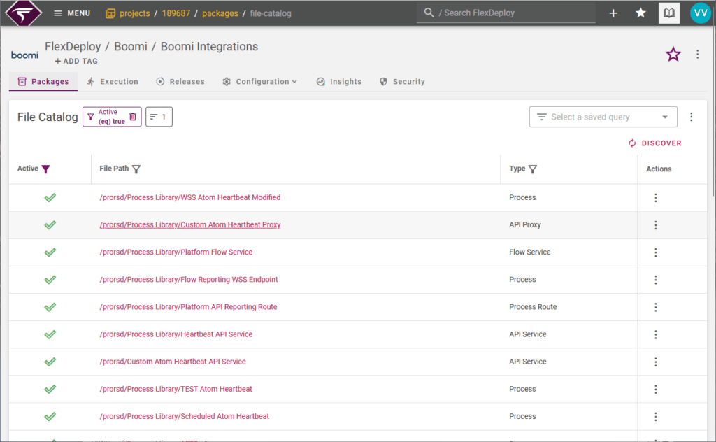Focus the Search FlexDeploy field
716x442 pixels.
(x=506, y=13)
